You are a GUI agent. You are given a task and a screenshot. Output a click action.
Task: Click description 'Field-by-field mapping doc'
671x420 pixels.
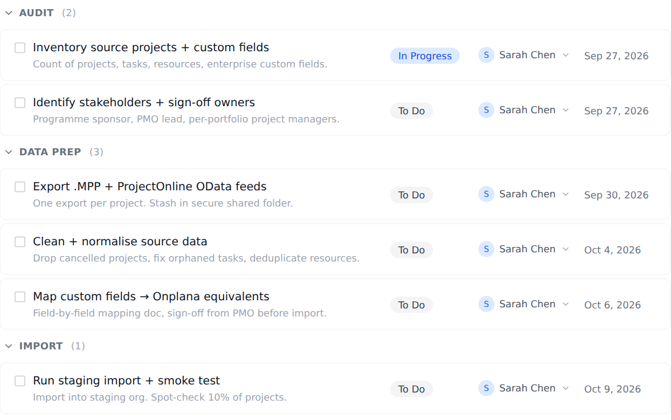(x=179, y=313)
